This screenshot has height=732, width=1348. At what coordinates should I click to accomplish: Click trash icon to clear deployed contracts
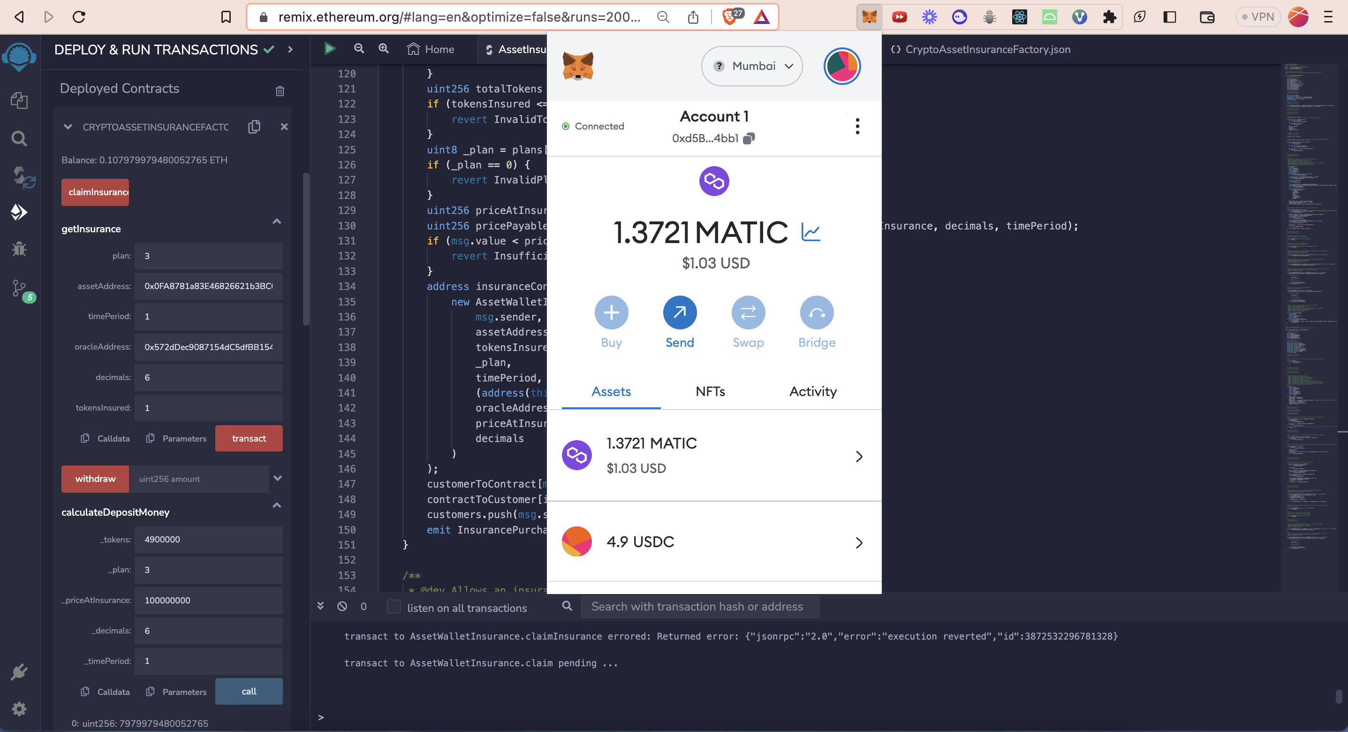(280, 91)
